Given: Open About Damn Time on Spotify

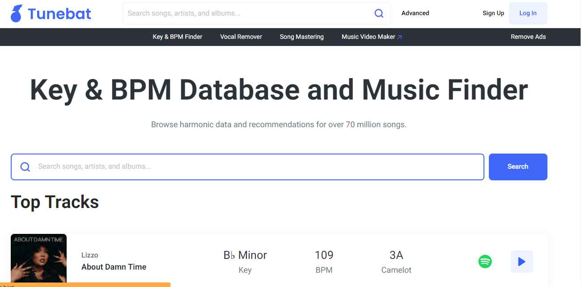Looking at the screenshot, I should click(485, 262).
